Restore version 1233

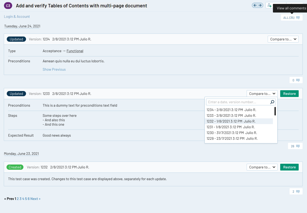pos(289,94)
